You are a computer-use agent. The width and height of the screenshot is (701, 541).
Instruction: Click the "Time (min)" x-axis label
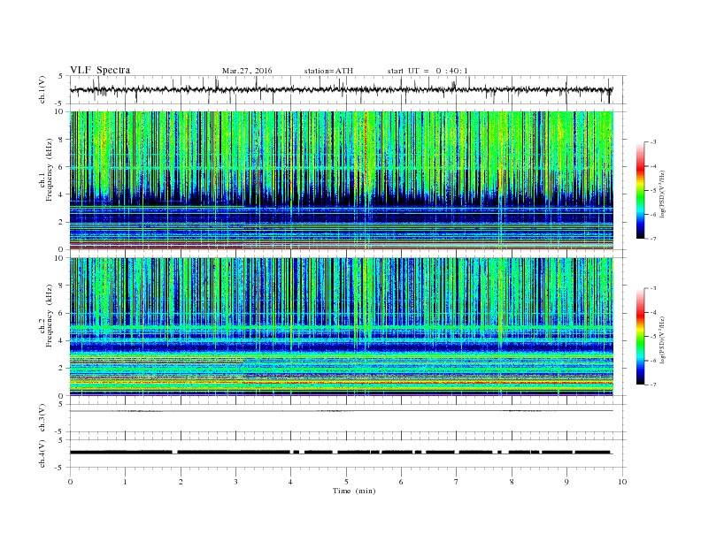(x=354, y=491)
